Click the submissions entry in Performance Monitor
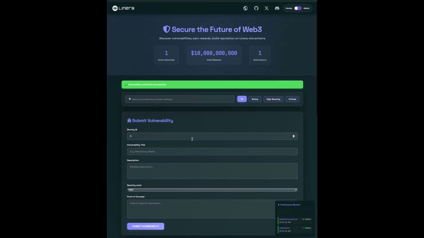Image resolution: width=424 pixels, height=238 pixels. coord(295,229)
